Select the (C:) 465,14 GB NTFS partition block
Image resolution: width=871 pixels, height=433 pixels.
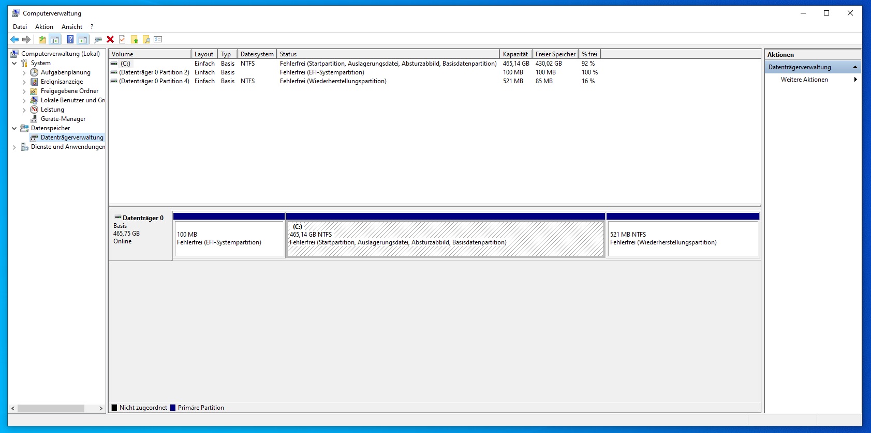point(446,238)
